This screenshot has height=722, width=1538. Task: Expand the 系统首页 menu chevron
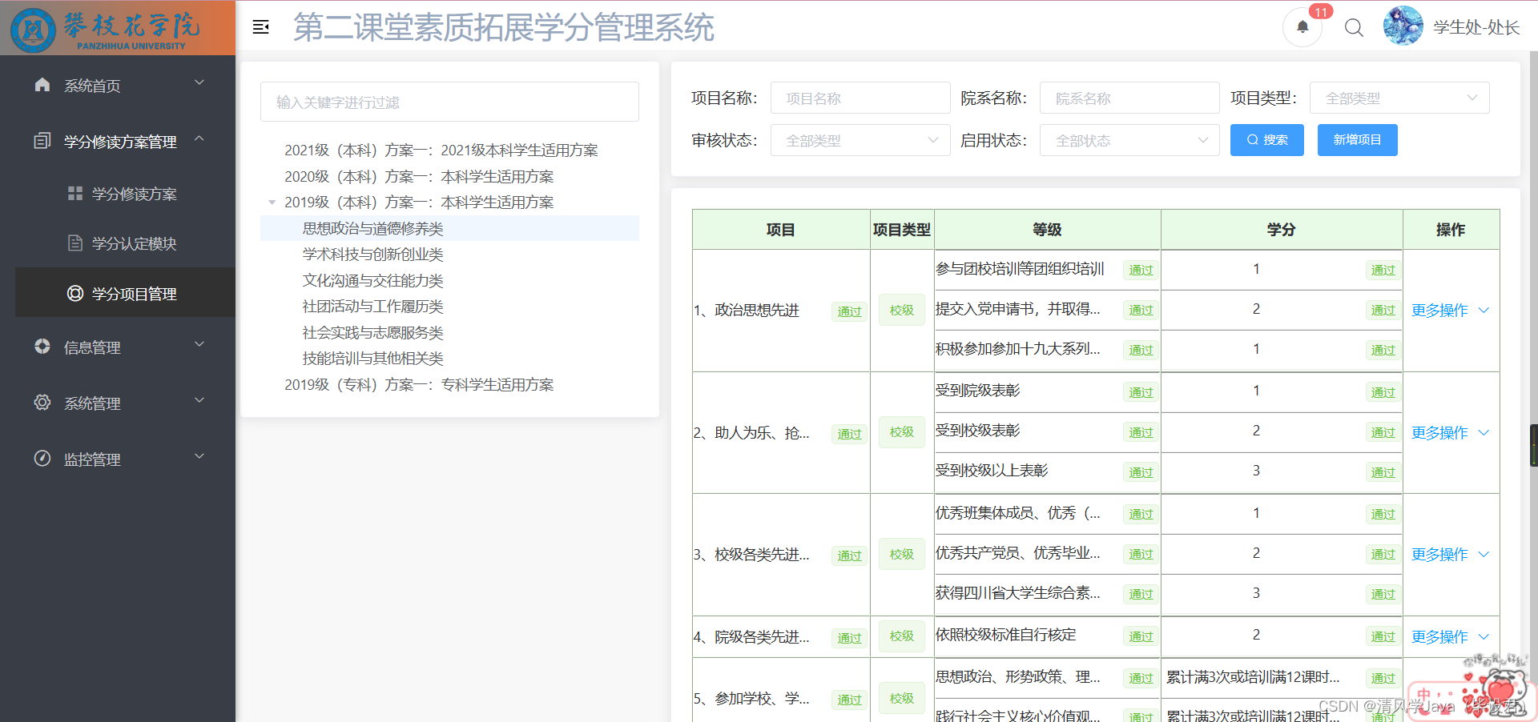click(x=199, y=82)
